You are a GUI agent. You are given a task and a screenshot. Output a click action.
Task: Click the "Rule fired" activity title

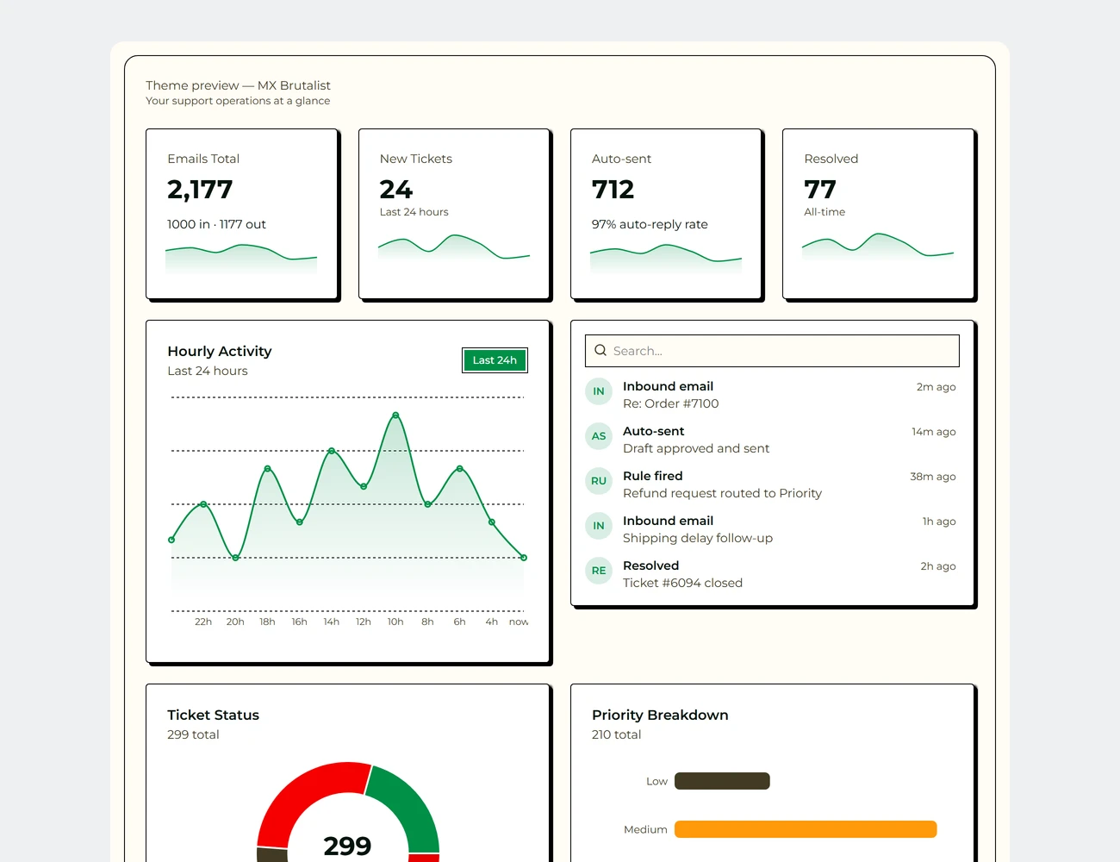click(653, 476)
